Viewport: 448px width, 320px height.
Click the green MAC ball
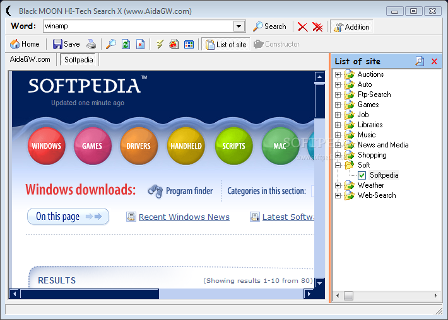point(280,146)
